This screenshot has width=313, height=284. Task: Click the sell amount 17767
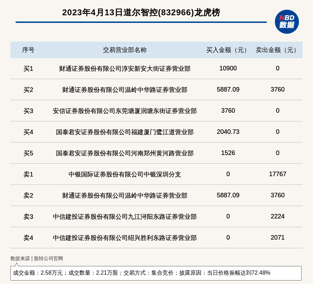click(x=278, y=174)
